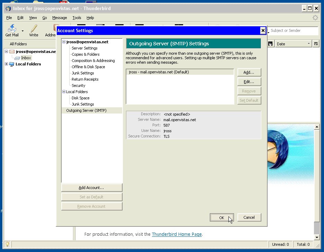The image size is (324, 252).
Task: Click the Edit... SMTP server button
Action: point(249,82)
